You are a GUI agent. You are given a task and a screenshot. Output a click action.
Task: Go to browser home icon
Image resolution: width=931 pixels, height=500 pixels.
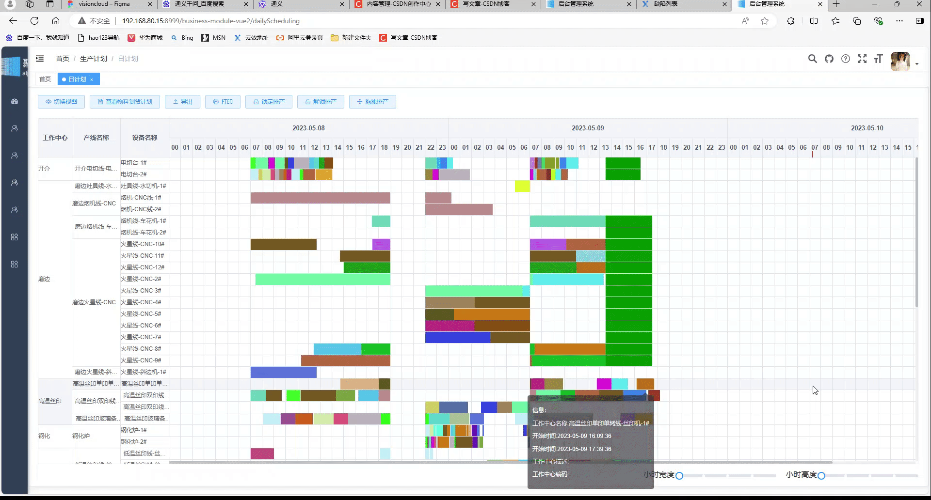click(56, 21)
